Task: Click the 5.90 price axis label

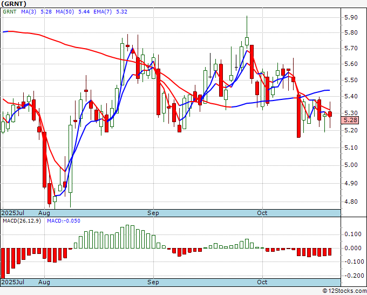Action: [x=351, y=18]
